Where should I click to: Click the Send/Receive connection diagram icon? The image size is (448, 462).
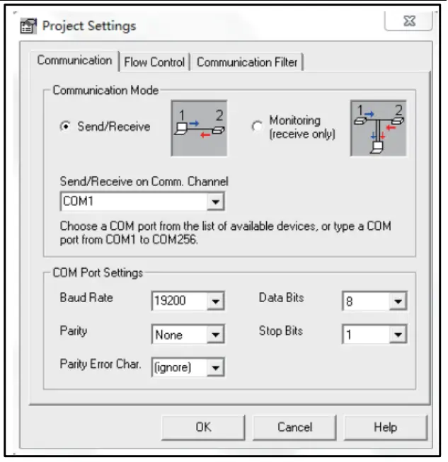pos(199,127)
